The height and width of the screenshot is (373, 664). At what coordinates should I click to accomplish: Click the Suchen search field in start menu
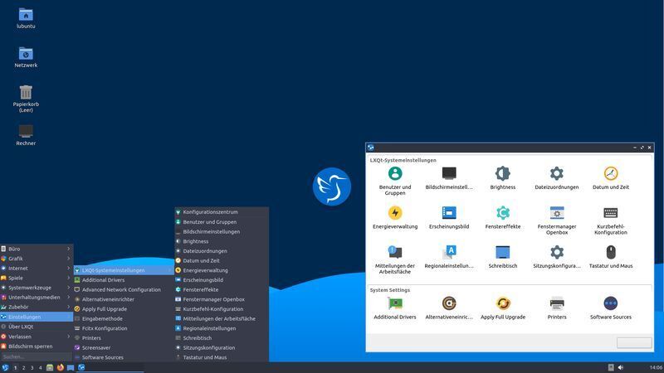[37, 356]
